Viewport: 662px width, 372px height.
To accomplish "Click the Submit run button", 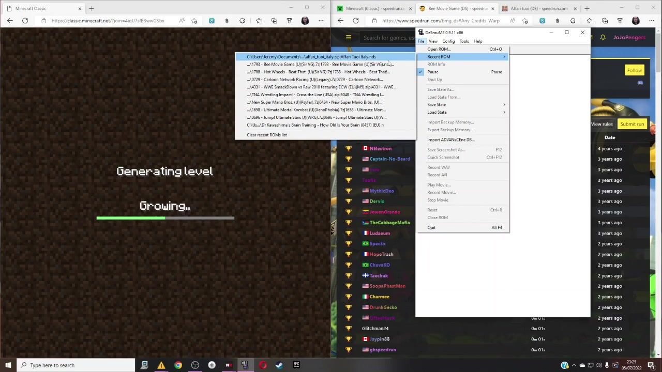I will tap(632, 124).
